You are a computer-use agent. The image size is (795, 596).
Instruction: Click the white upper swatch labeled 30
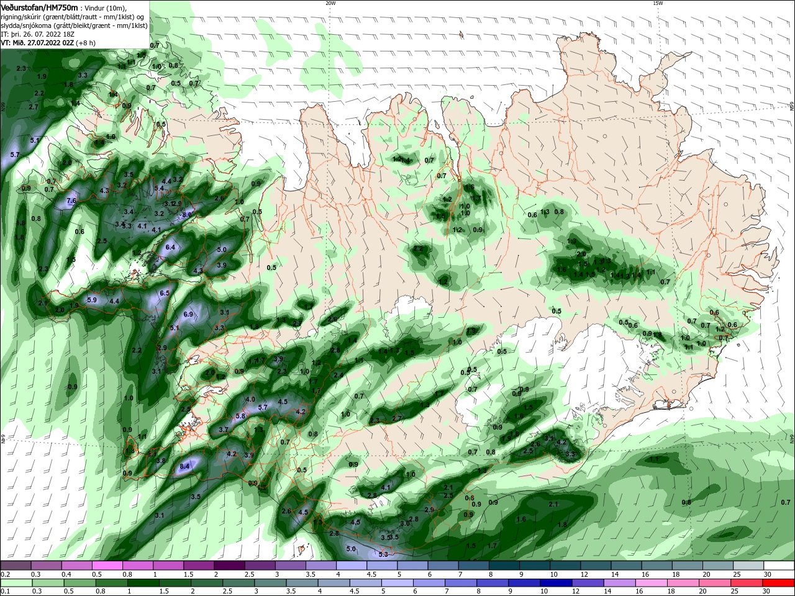click(778, 566)
